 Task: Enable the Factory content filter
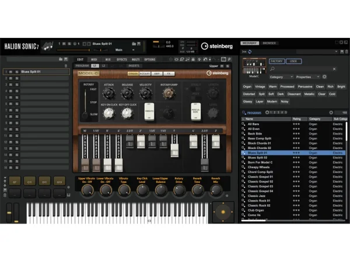coord(276,61)
